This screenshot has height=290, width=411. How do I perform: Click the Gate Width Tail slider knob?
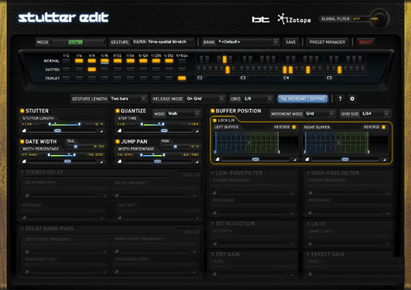(x=76, y=146)
